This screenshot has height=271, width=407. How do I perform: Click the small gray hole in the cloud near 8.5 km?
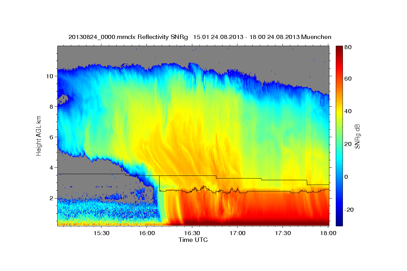click(63, 100)
